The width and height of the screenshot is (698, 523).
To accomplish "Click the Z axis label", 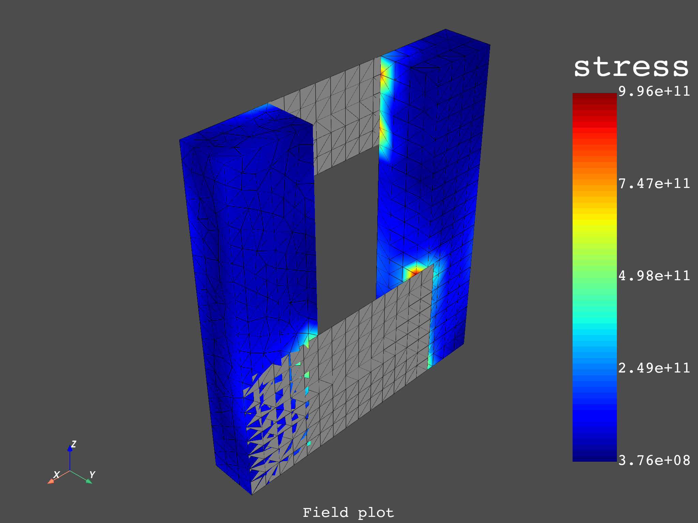I will click(x=74, y=444).
